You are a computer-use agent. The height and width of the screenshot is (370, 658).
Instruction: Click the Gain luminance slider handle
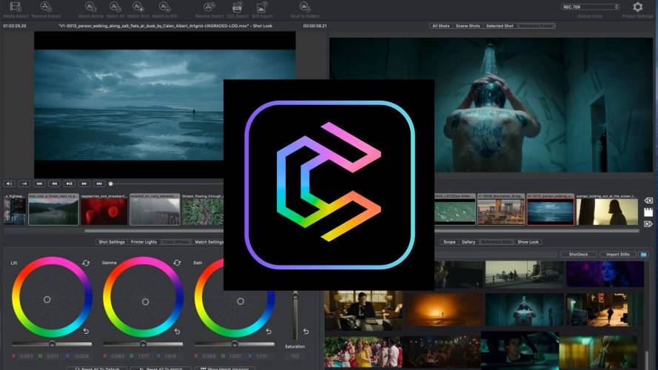(x=235, y=344)
